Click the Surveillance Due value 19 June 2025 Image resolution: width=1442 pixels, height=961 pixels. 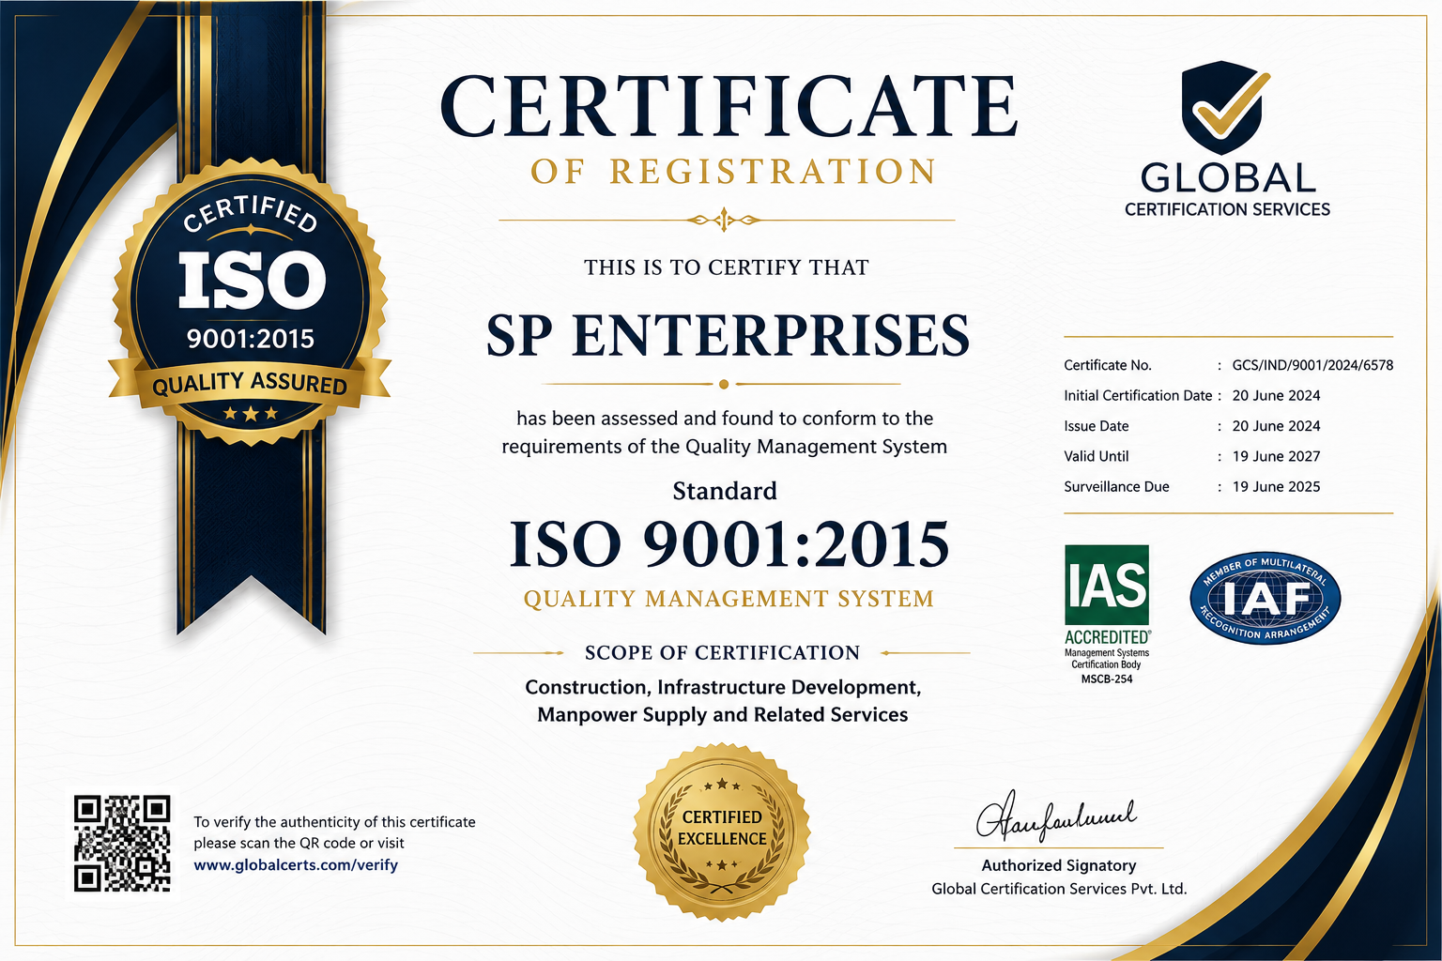(x=1276, y=486)
